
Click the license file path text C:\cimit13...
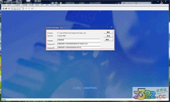click(71, 33)
